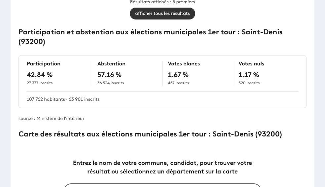Screen dimensions: 325x187
Task: Click the 42.84 % participation value
Action: tap(40, 75)
